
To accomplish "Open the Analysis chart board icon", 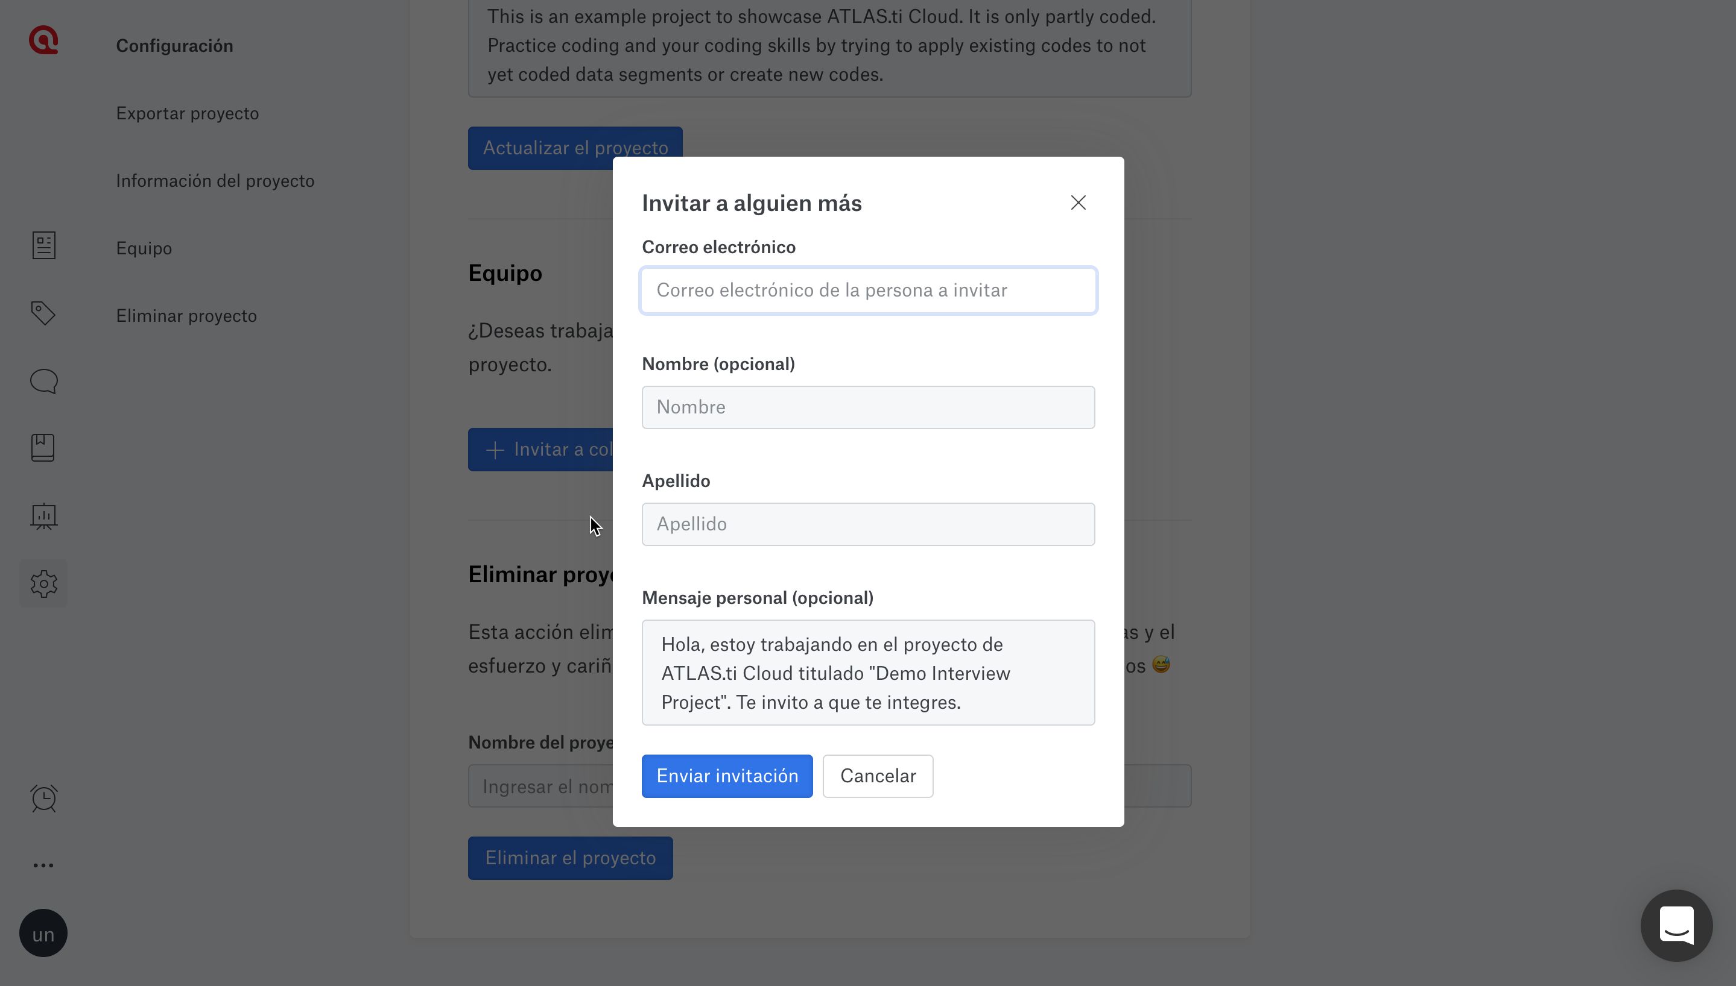I will (43, 516).
